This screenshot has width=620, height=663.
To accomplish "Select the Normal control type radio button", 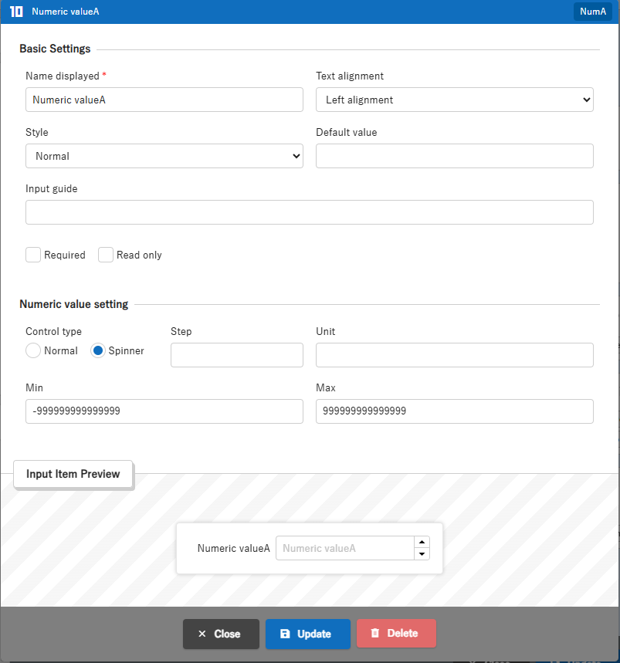I will click(x=33, y=350).
